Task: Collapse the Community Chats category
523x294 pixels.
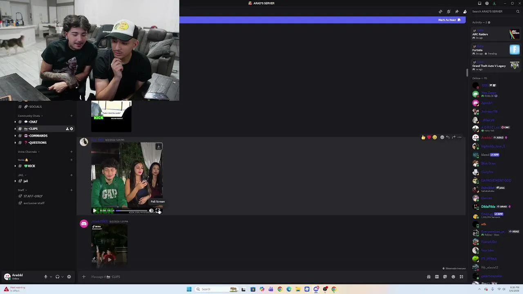Action: pos(30,116)
